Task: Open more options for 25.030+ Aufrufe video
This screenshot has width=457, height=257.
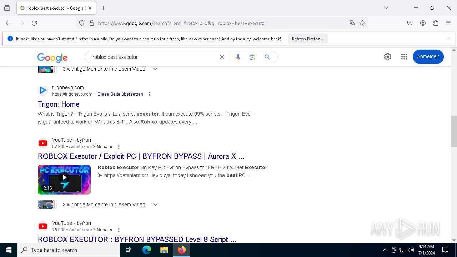Action: click(119, 230)
